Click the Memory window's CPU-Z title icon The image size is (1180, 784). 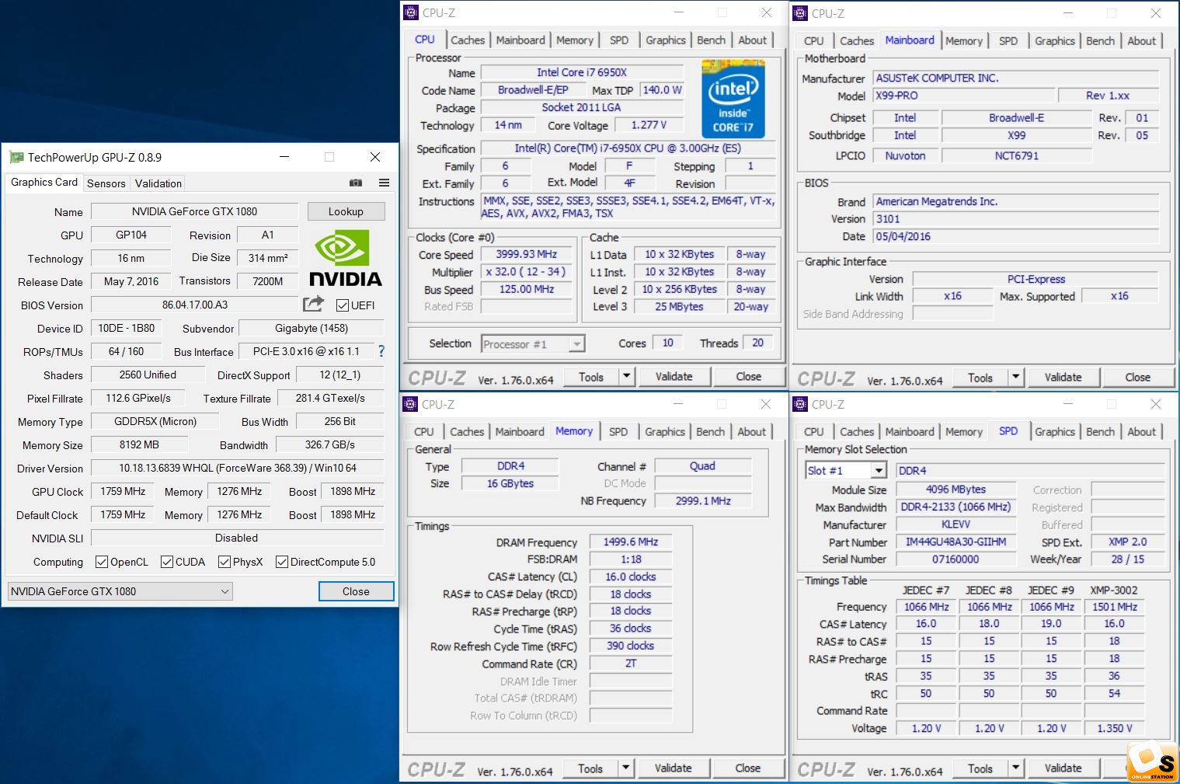pyautogui.click(x=411, y=404)
